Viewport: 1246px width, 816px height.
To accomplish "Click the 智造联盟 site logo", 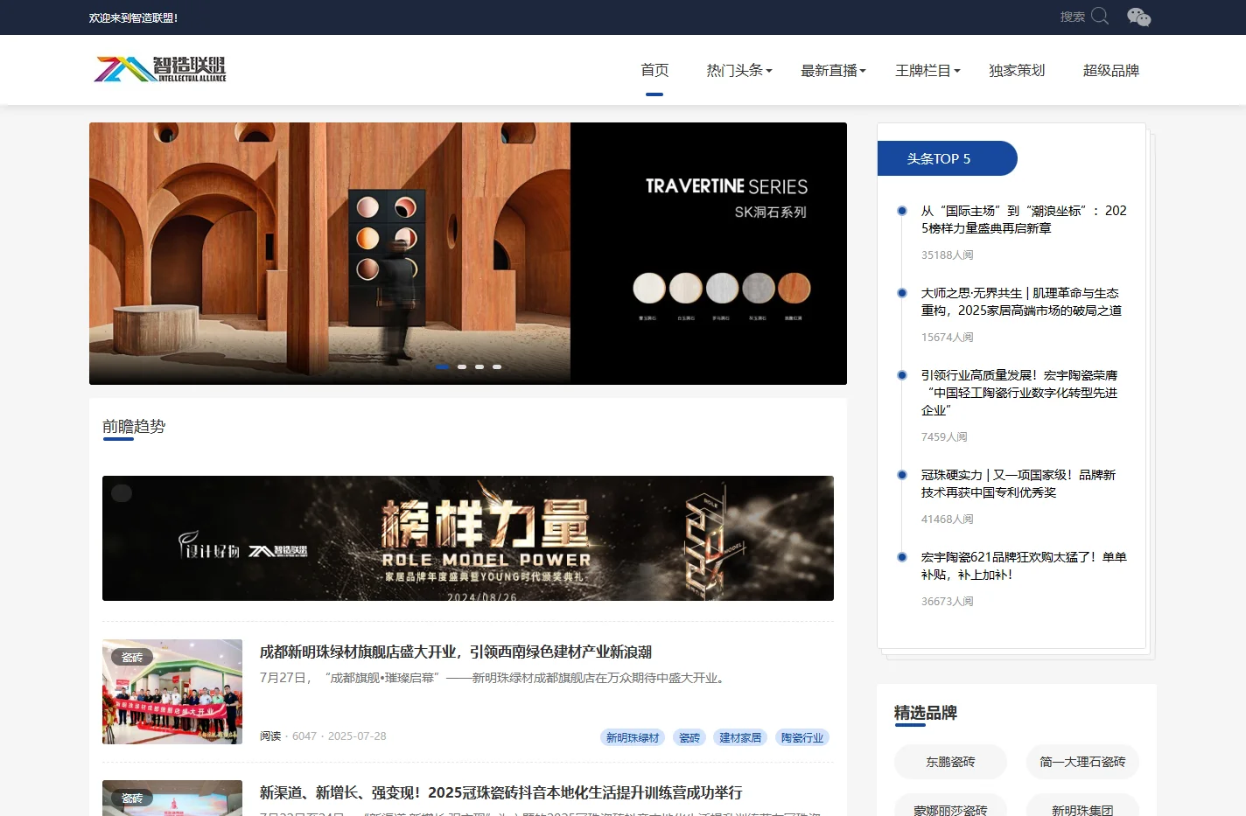I will tap(160, 69).
